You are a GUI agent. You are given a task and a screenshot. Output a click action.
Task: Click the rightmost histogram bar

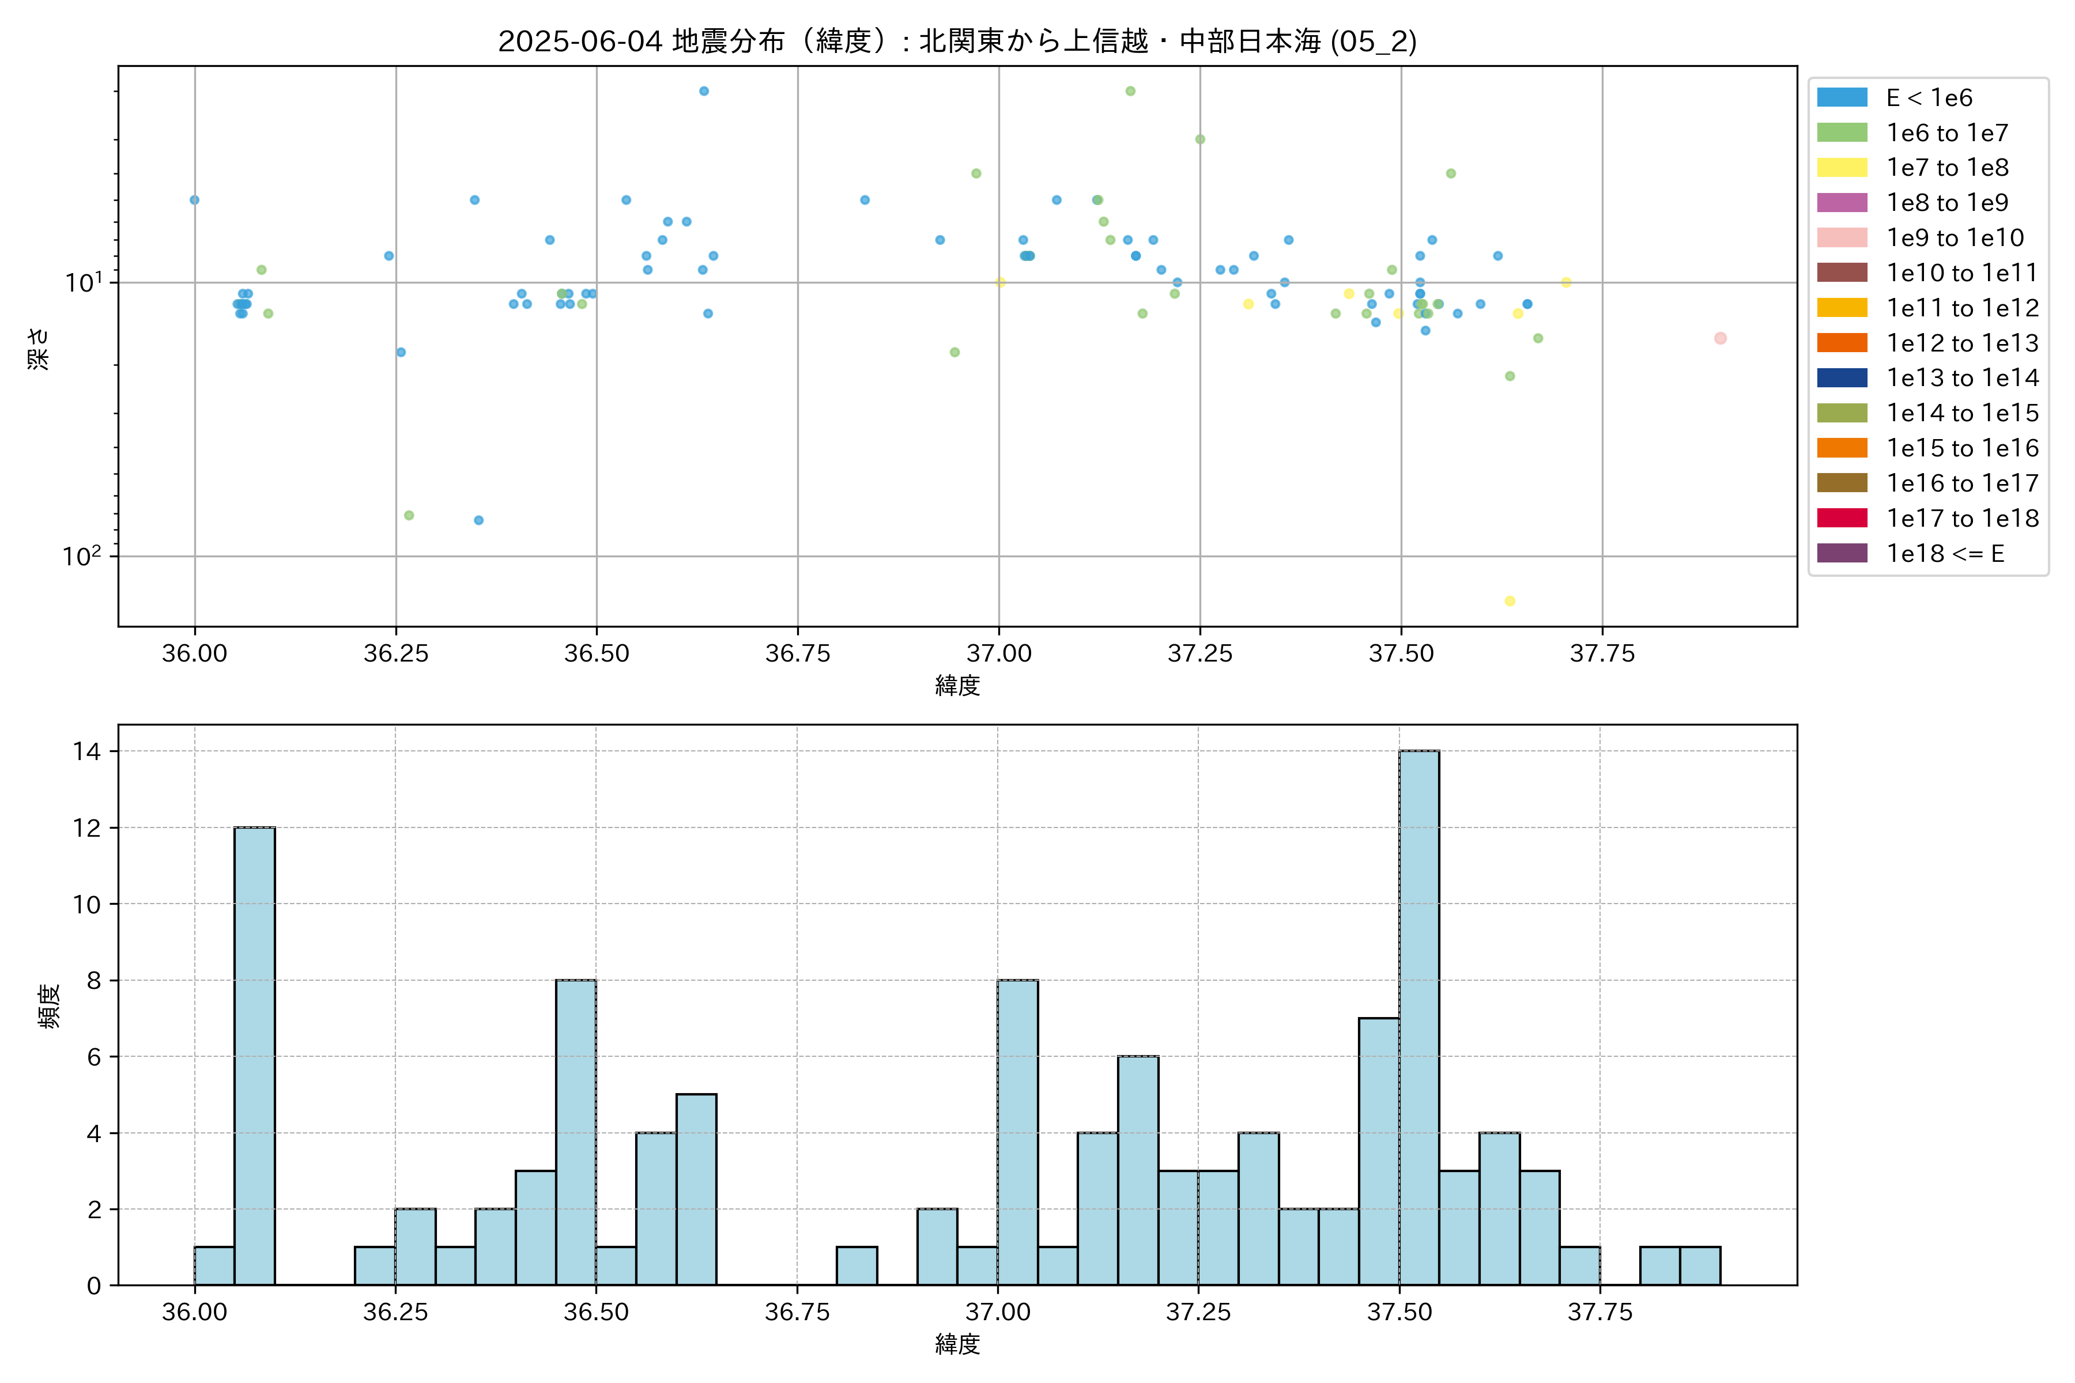[1699, 1265]
